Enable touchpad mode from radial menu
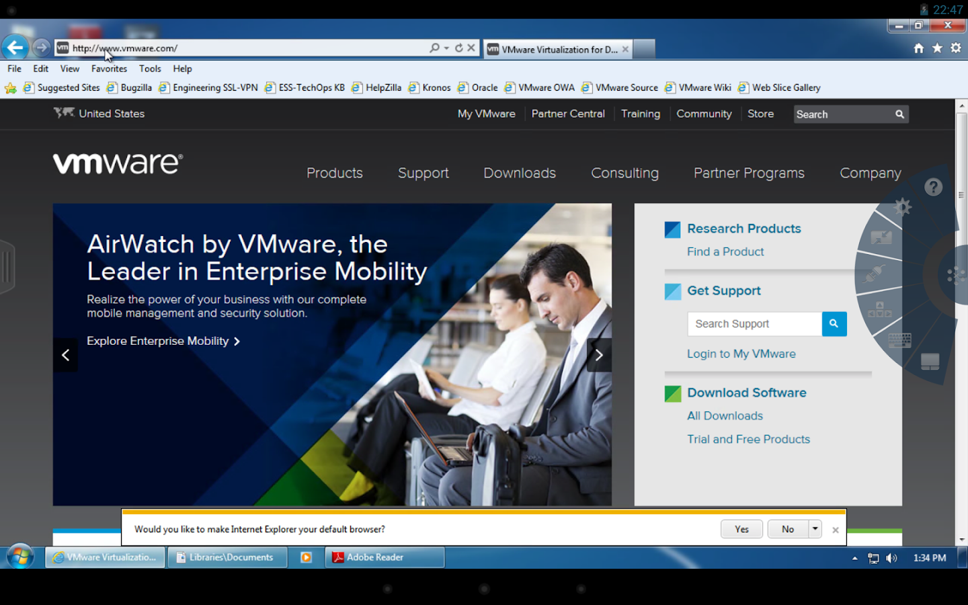The height and width of the screenshot is (605, 968). tap(930, 362)
